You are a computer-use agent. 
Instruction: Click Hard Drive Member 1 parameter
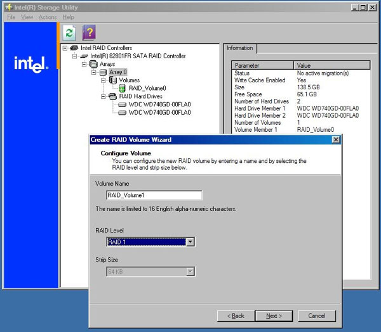(x=260, y=108)
